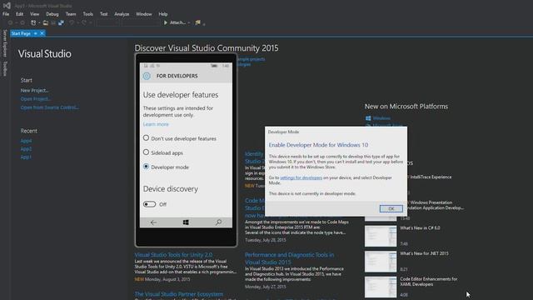Open the Debug menu

(52, 14)
